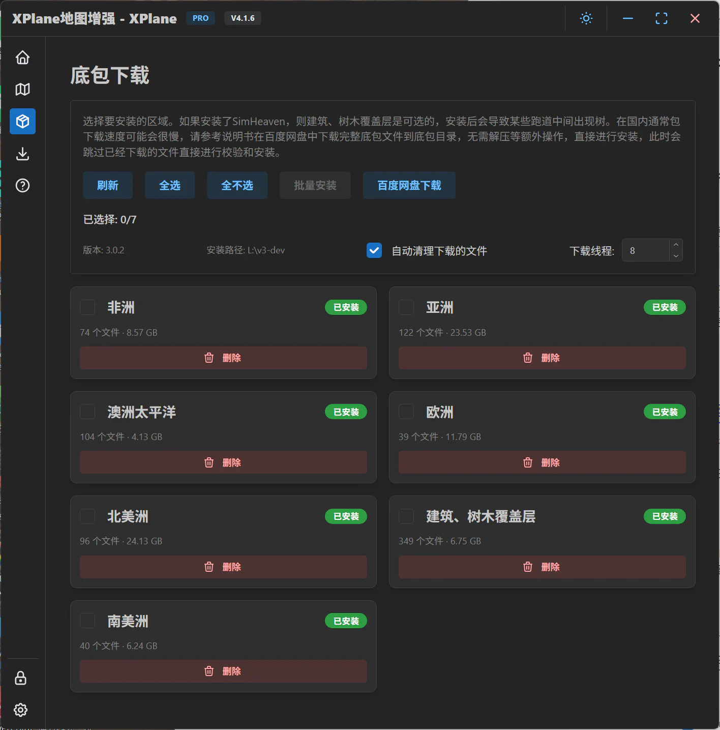720x730 pixels.
Task: Select the 欧洲 region checkbox
Action: coord(406,412)
